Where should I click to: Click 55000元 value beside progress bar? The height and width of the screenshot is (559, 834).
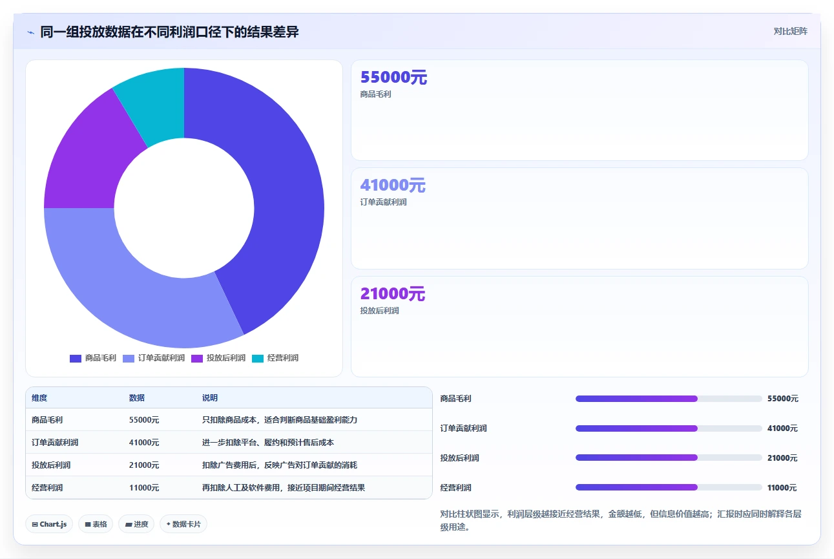pyautogui.click(x=783, y=399)
